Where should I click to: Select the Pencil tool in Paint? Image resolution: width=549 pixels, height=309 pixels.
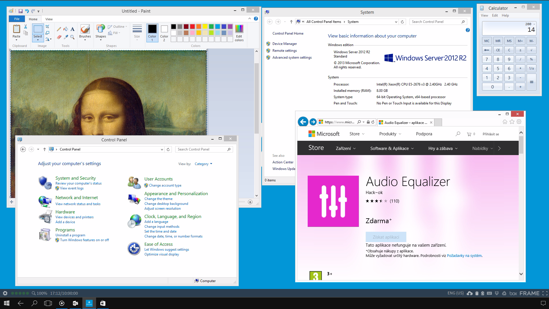tap(59, 29)
